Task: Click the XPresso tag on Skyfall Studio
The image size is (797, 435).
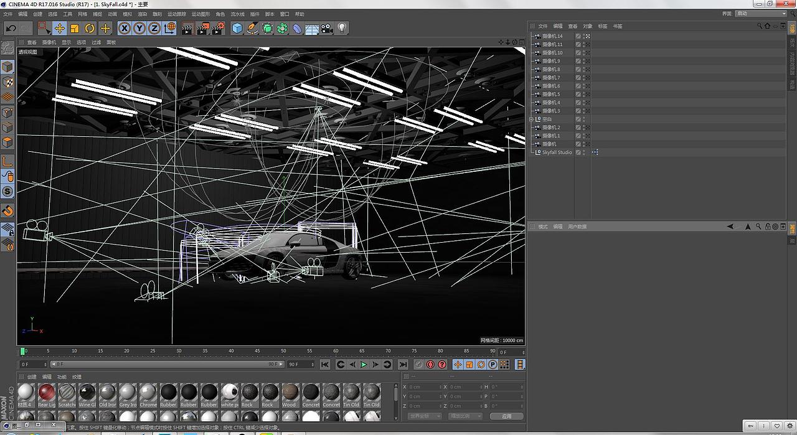Action: pos(595,152)
